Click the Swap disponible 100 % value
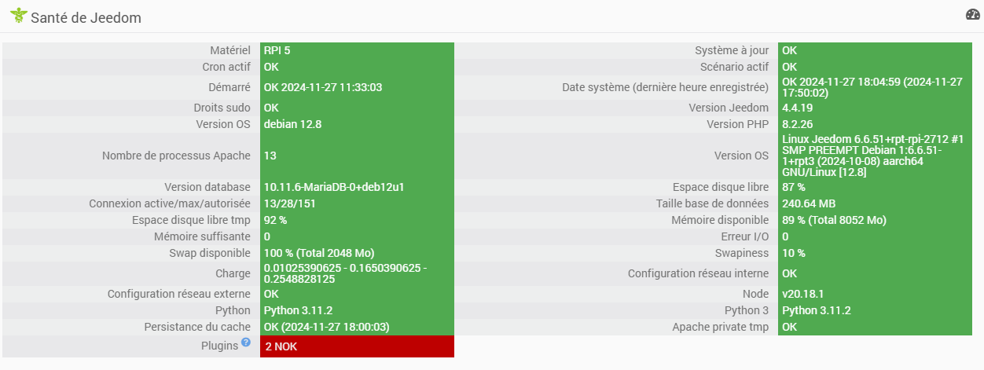984x370 pixels. point(318,253)
